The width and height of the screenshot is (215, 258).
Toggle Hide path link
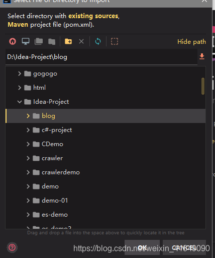pyautogui.click(x=191, y=42)
